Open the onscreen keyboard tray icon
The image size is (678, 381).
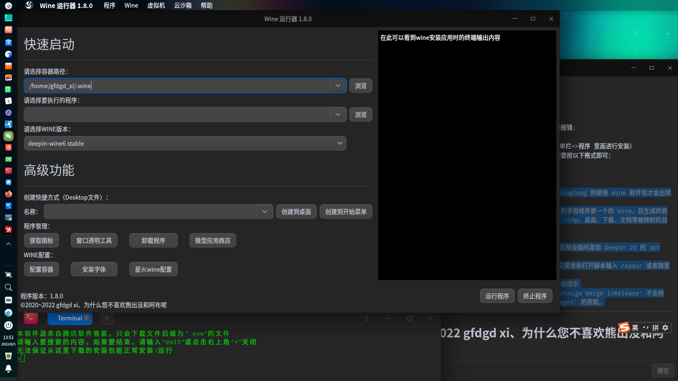click(x=8, y=300)
